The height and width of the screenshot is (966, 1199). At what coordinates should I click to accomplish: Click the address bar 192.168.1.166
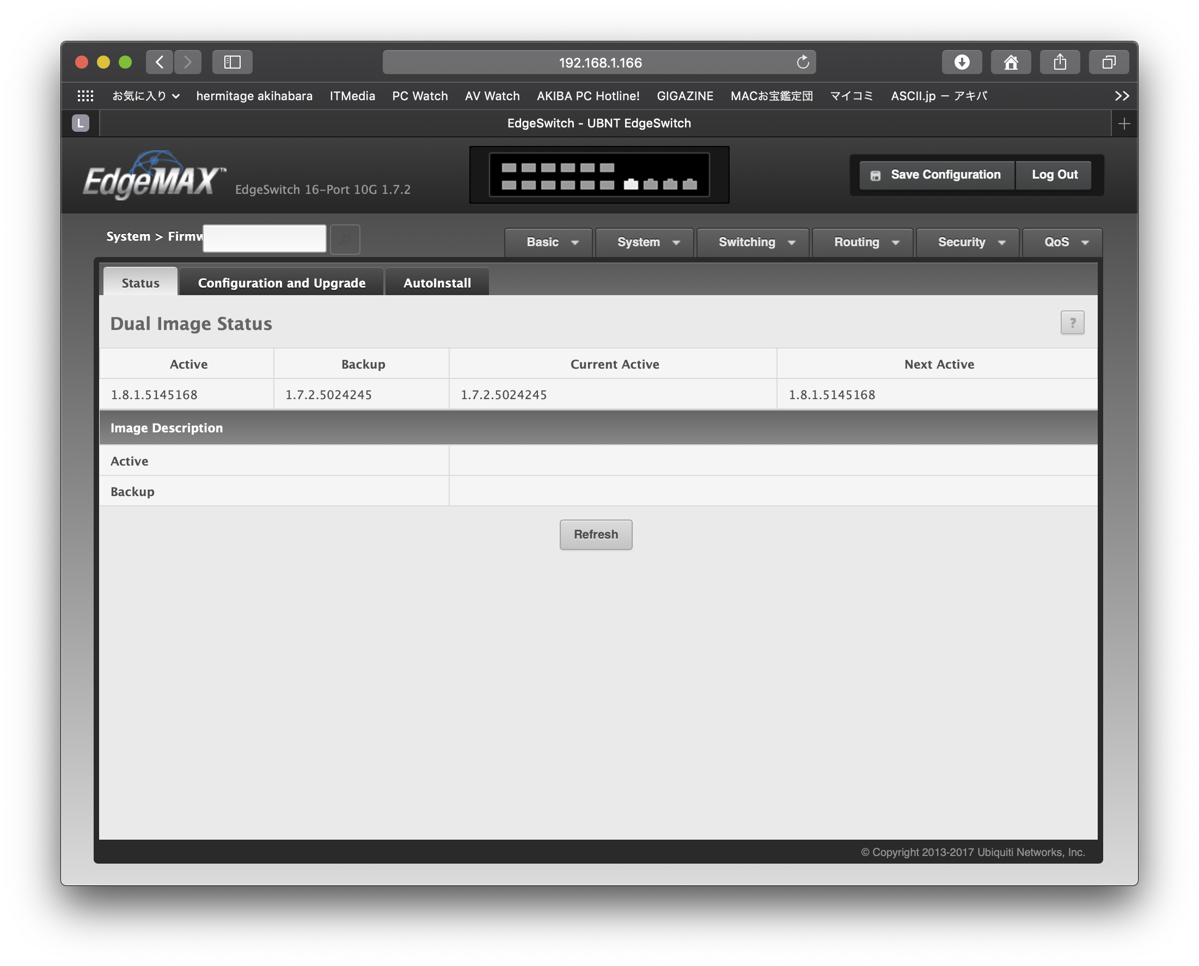coord(598,62)
